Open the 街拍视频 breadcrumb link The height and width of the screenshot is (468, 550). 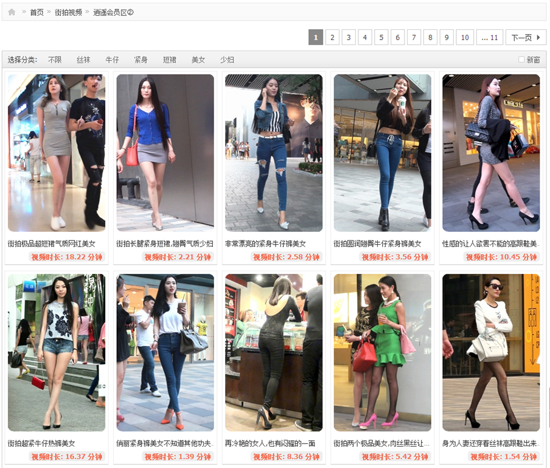(x=68, y=12)
